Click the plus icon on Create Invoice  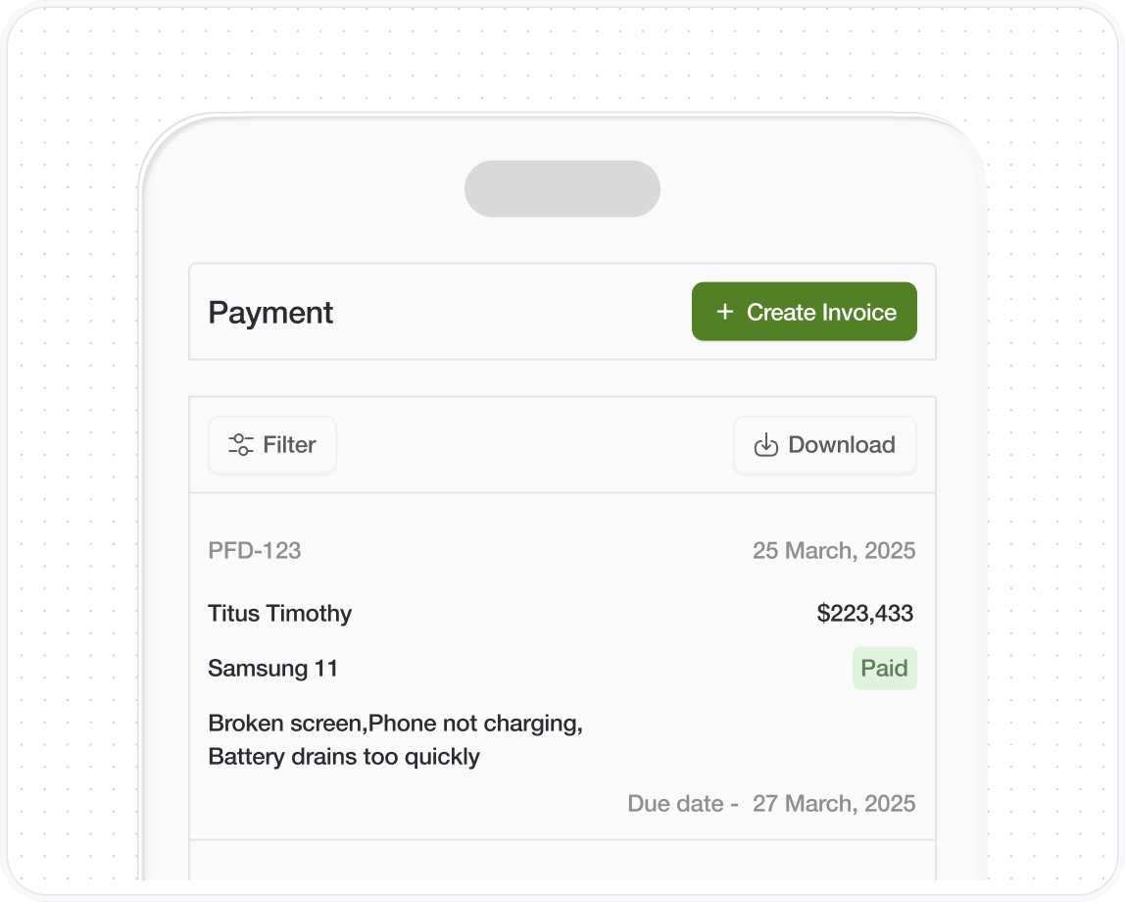pos(724,312)
